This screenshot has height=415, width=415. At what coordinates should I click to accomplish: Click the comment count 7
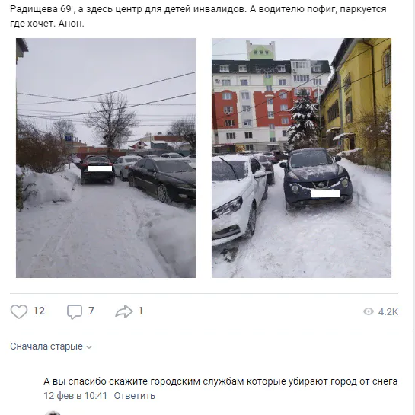pos(91,311)
